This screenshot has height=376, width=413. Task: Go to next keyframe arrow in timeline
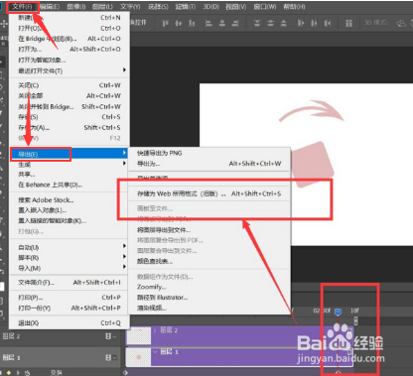pyautogui.click(x=18, y=373)
